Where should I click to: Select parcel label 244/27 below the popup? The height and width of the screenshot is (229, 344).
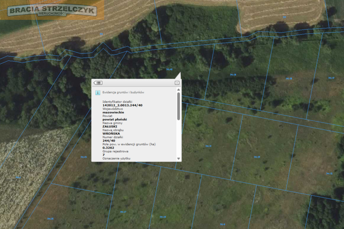pos(123,212)
